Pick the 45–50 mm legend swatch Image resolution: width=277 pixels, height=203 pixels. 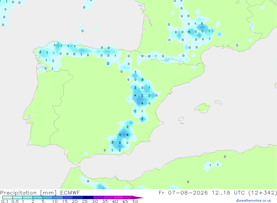[129, 197]
